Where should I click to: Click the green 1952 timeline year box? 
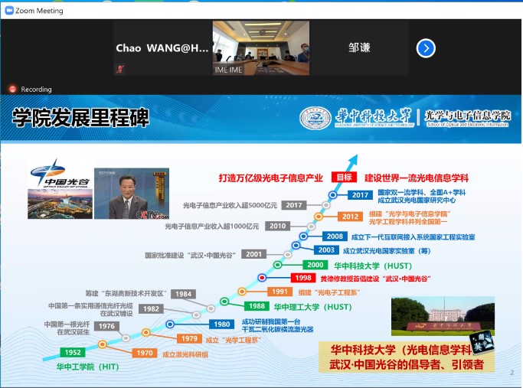(x=73, y=352)
